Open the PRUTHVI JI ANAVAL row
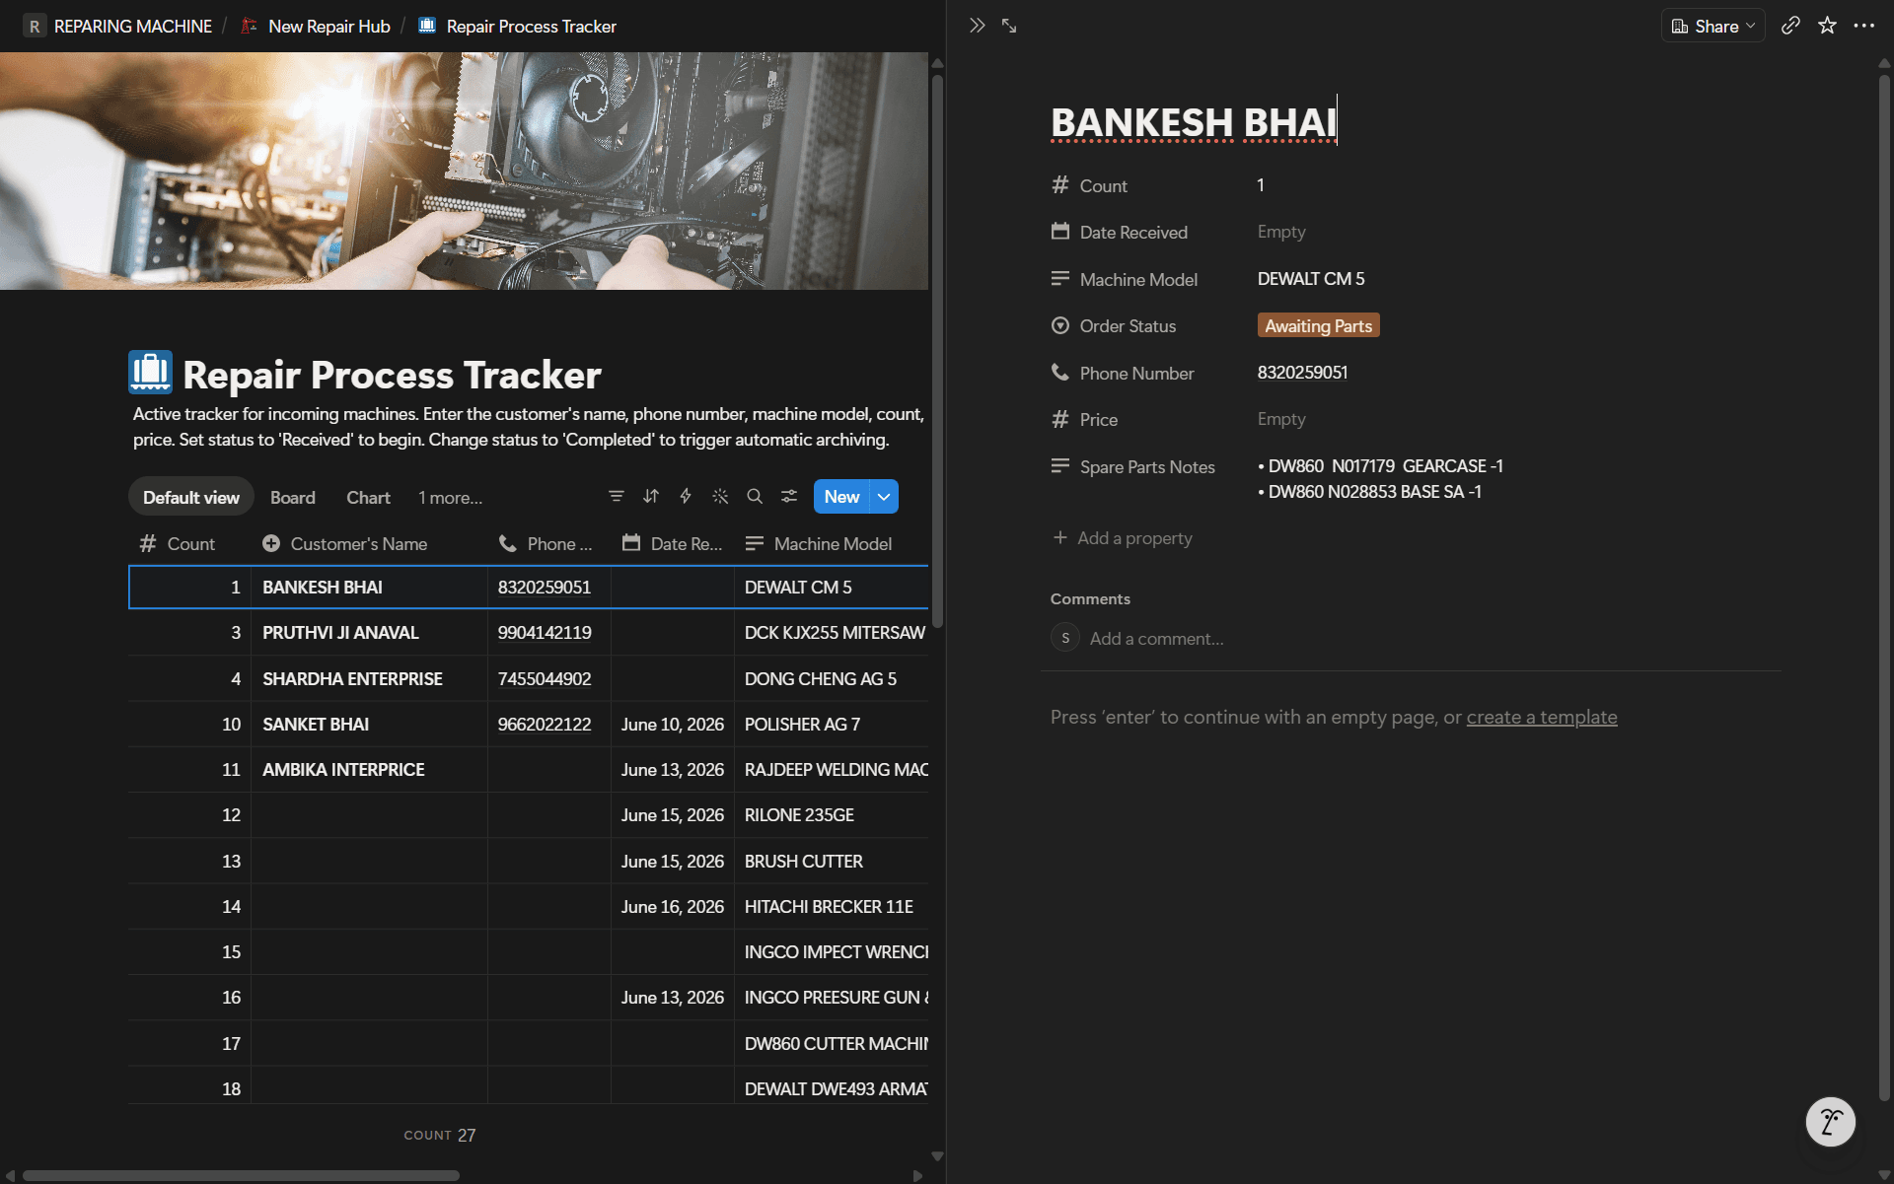 340,633
